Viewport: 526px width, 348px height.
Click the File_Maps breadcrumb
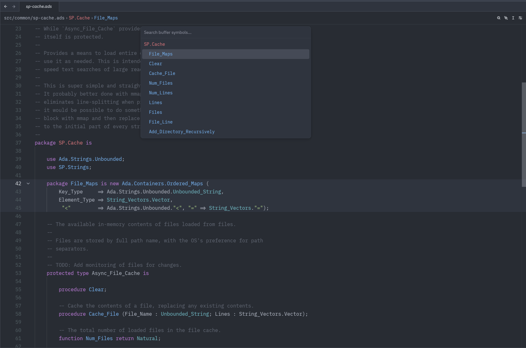(106, 18)
